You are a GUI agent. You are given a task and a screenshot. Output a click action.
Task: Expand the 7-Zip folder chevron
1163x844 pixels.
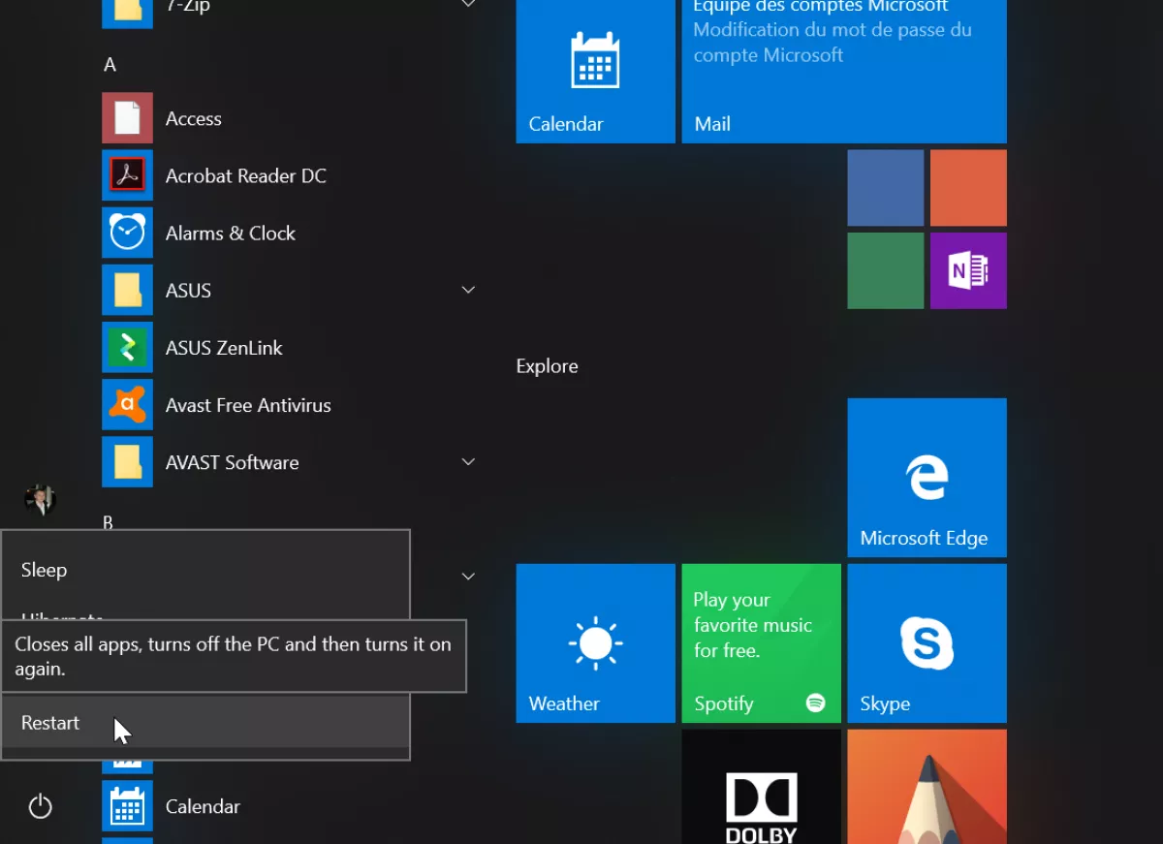coord(468,4)
